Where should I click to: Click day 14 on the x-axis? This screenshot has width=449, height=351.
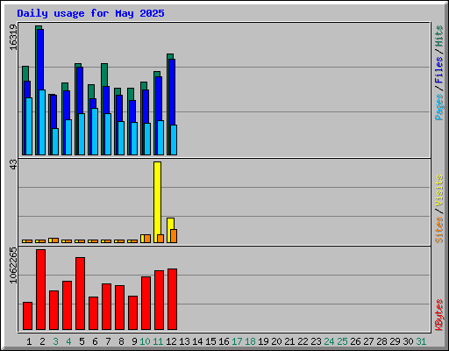[x=197, y=341]
